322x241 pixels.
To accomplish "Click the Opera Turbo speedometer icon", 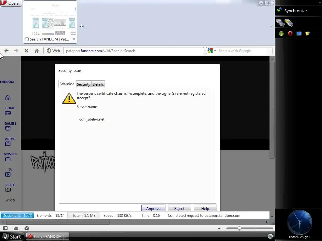I will coord(27,228).
